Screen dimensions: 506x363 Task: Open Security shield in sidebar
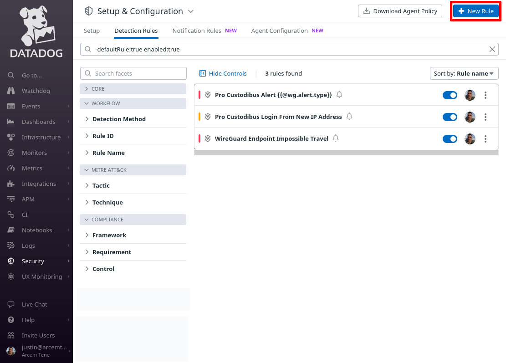pos(11,261)
